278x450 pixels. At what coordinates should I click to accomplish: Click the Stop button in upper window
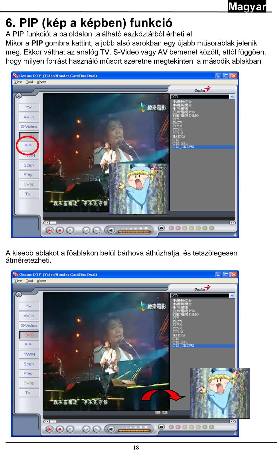tap(70, 230)
